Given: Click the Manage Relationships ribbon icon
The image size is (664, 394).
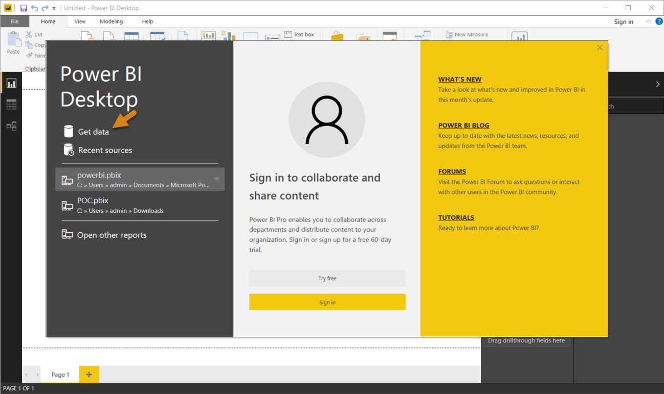Looking at the screenshot, I should (423, 36).
